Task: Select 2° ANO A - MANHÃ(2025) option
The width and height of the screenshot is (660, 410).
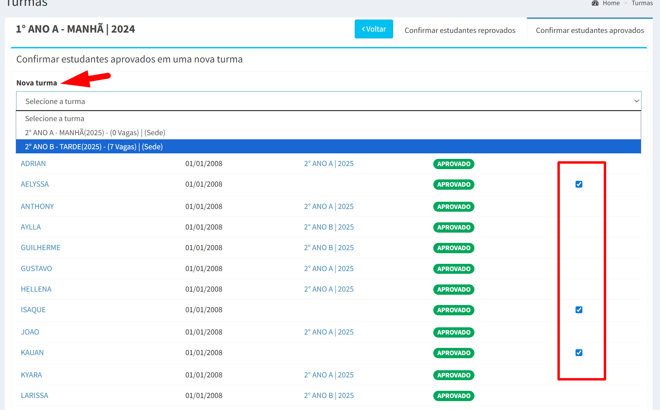Action: tap(95, 132)
